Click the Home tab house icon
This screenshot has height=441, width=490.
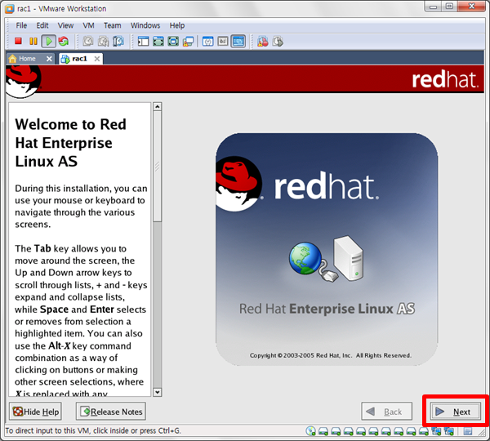[x=12, y=59]
